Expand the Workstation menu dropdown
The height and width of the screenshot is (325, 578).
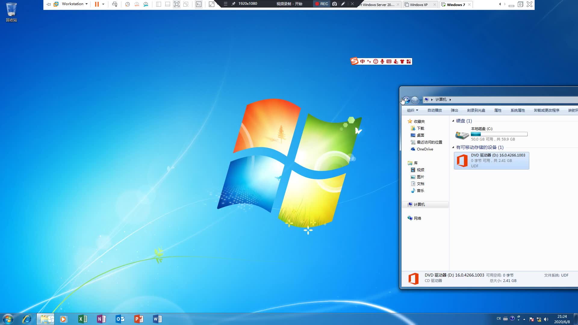pos(86,4)
